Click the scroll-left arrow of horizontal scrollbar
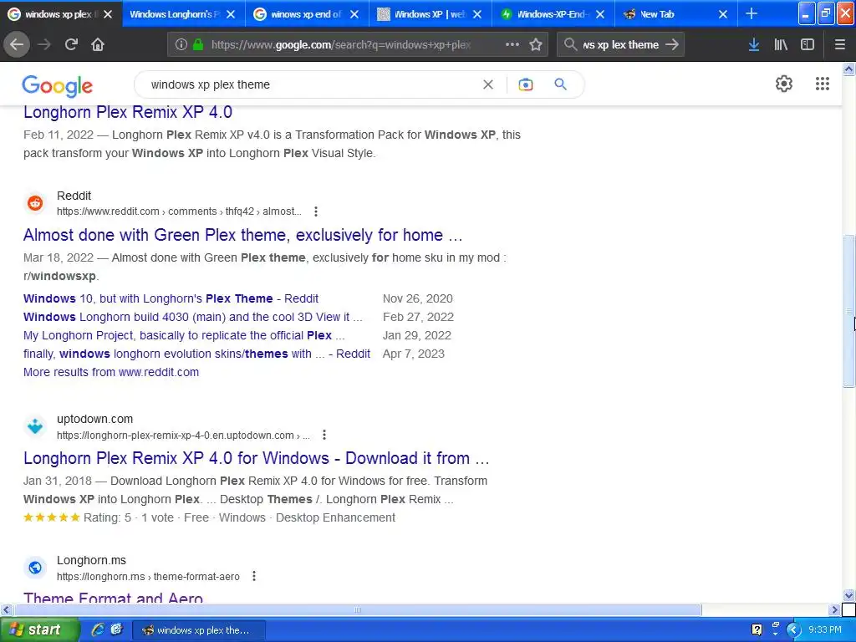 coord(6,609)
